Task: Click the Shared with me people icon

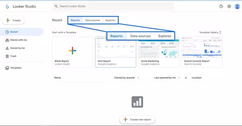Action: [x=7, y=40]
